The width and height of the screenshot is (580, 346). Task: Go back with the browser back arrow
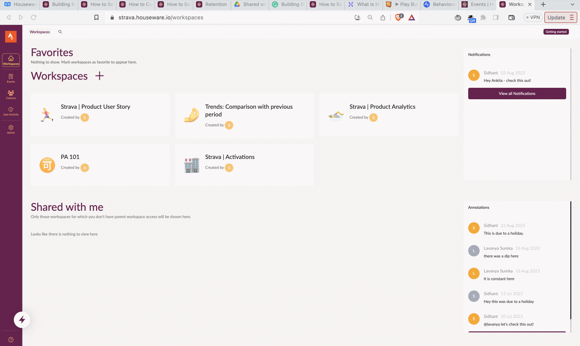click(x=8, y=17)
